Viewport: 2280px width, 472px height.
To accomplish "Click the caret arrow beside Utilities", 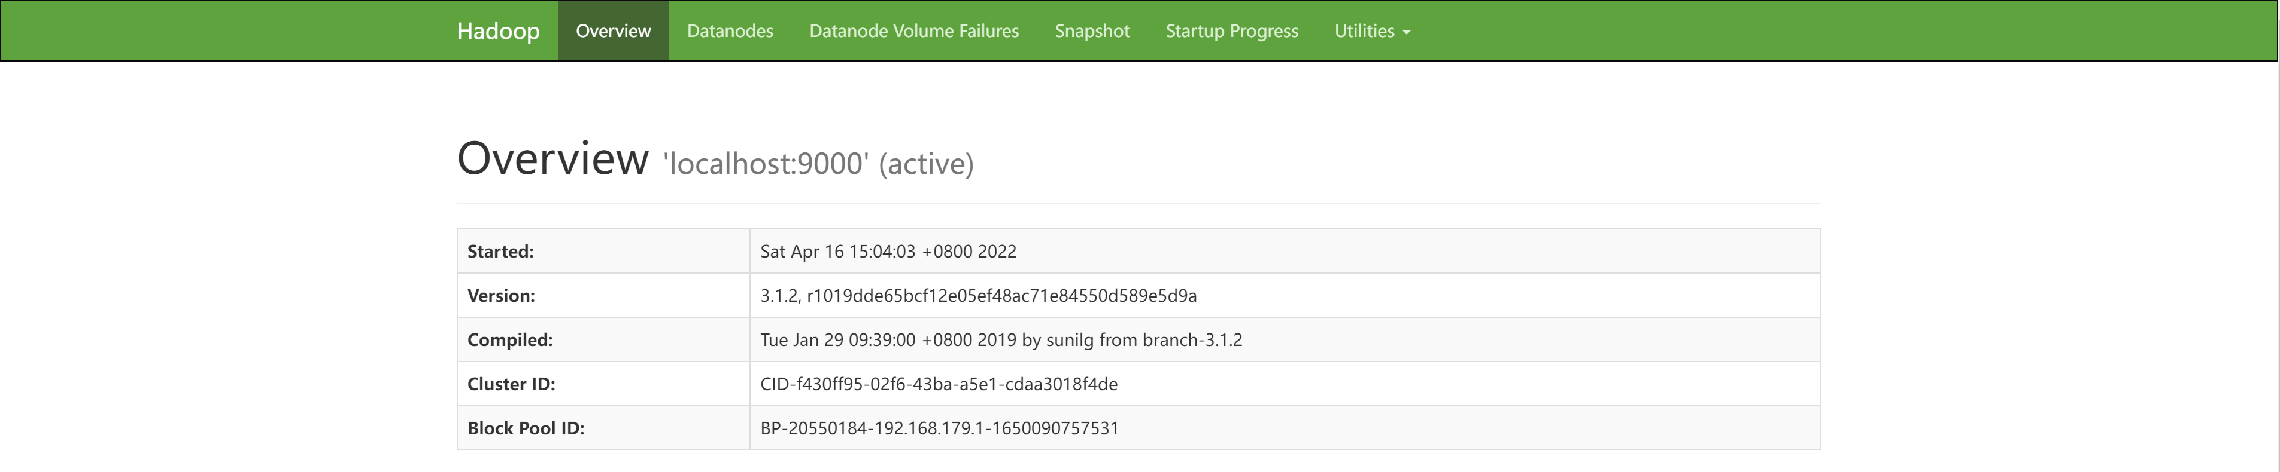I will click(1407, 33).
